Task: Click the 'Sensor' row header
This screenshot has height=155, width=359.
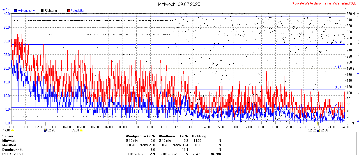Action: click(7, 136)
